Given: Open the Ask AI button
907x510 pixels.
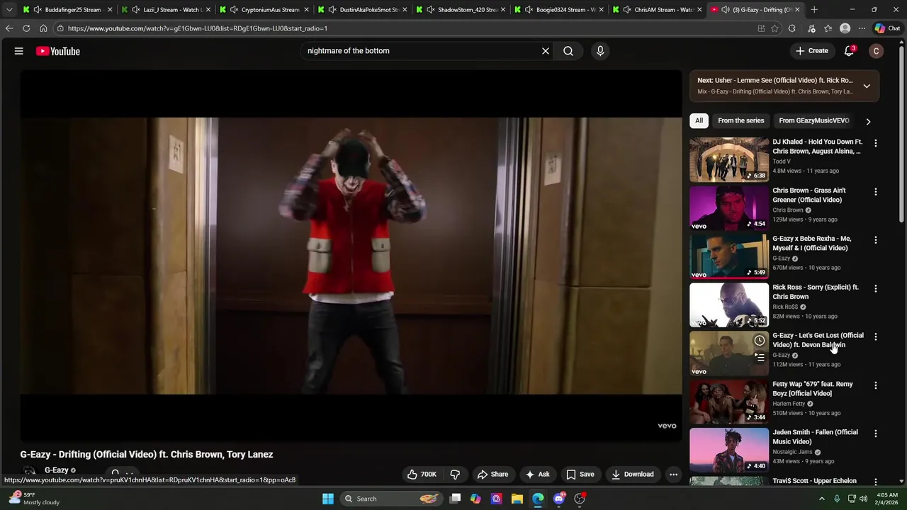Looking at the screenshot, I should tap(537, 475).
